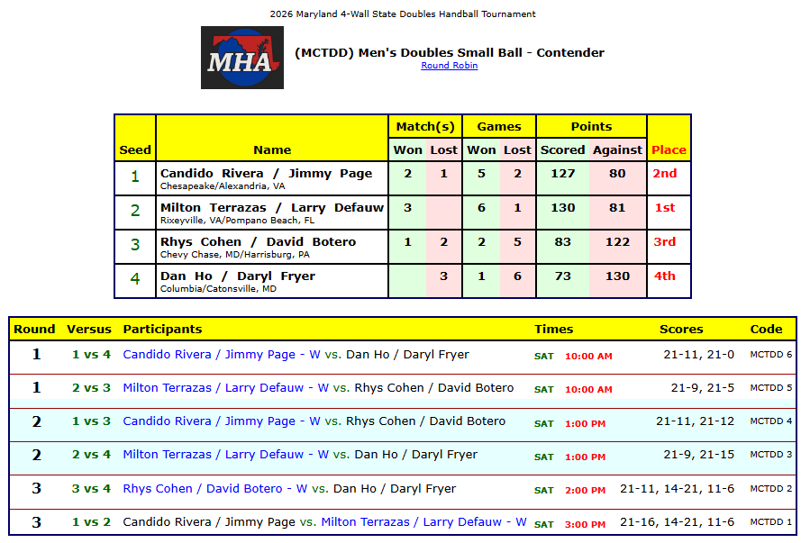Click the Place column header in standings
This screenshot has width=810, height=543.
click(668, 149)
